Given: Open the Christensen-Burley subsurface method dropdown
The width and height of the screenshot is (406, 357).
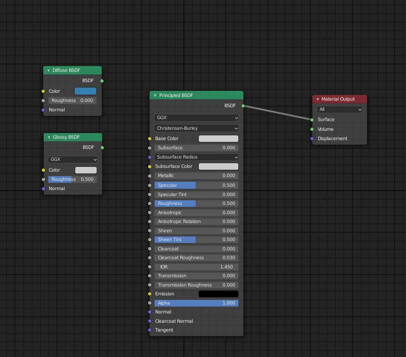Looking at the screenshot, I should pos(196,128).
